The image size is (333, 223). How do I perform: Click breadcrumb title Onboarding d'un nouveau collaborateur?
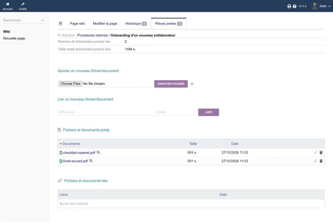click(x=143, y=35)
